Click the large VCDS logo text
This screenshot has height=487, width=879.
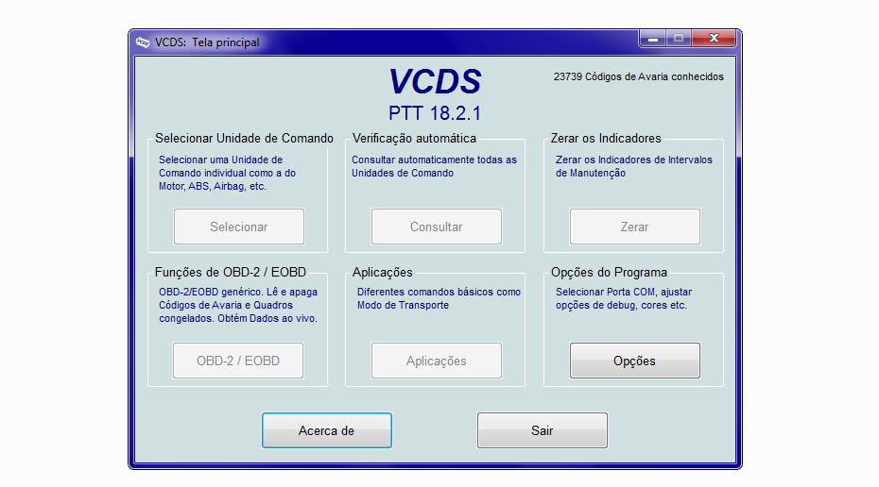tap(435, 82)
